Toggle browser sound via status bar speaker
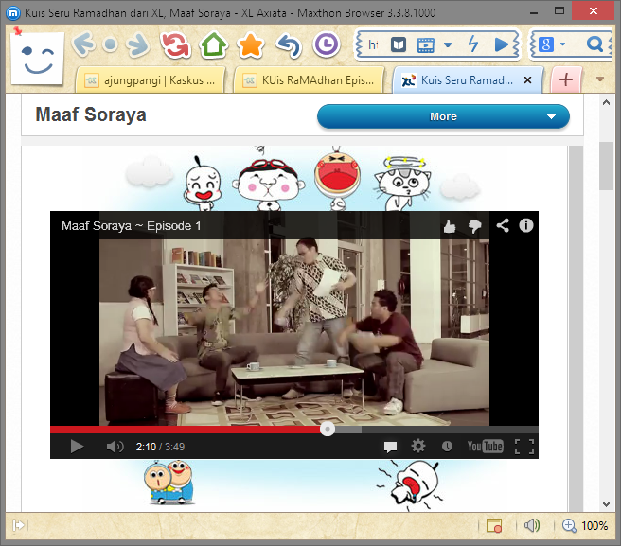Screen dimensions: 621x546 (531, 525)
